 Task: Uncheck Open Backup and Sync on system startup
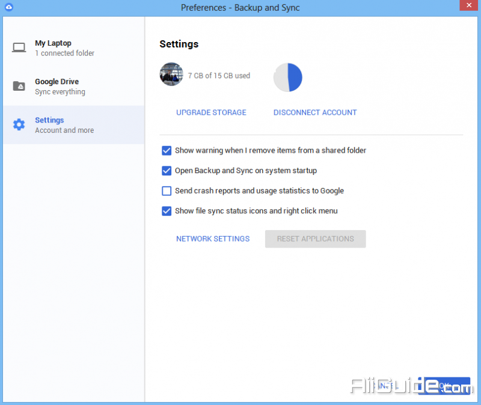[167, 171]
